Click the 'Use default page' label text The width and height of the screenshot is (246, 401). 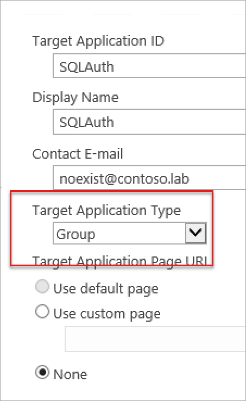pos(106,289)
